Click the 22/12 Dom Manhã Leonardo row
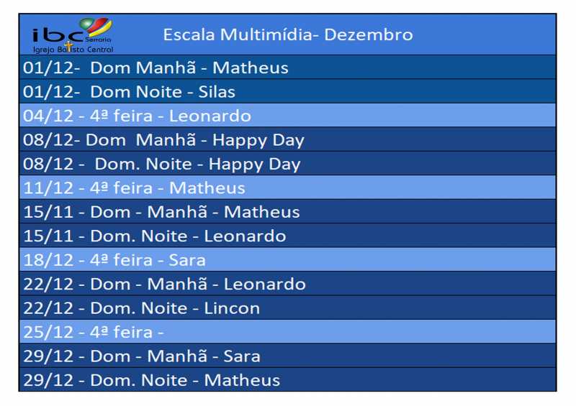The height and width of the screenshot is (406, 576). pyautogui.click(x=287, y=284)
